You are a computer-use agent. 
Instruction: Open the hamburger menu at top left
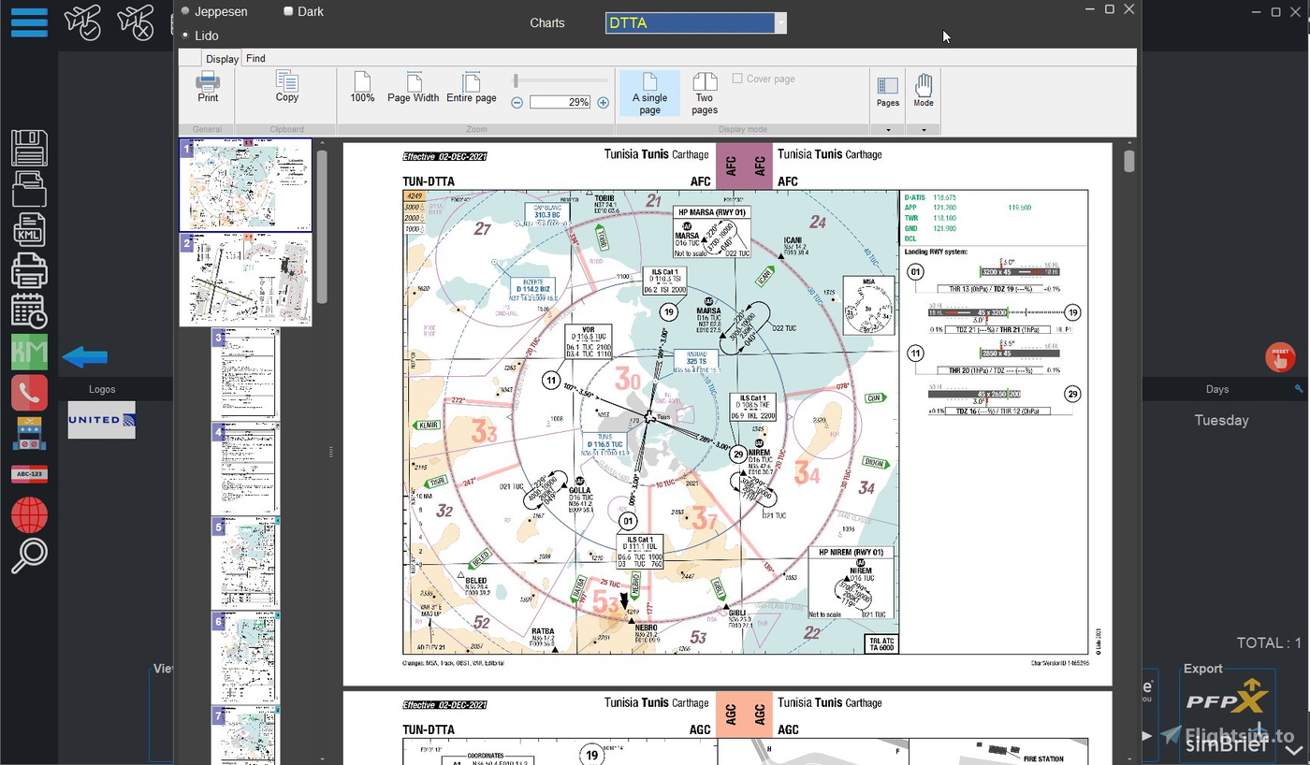(x=29, y=22)
